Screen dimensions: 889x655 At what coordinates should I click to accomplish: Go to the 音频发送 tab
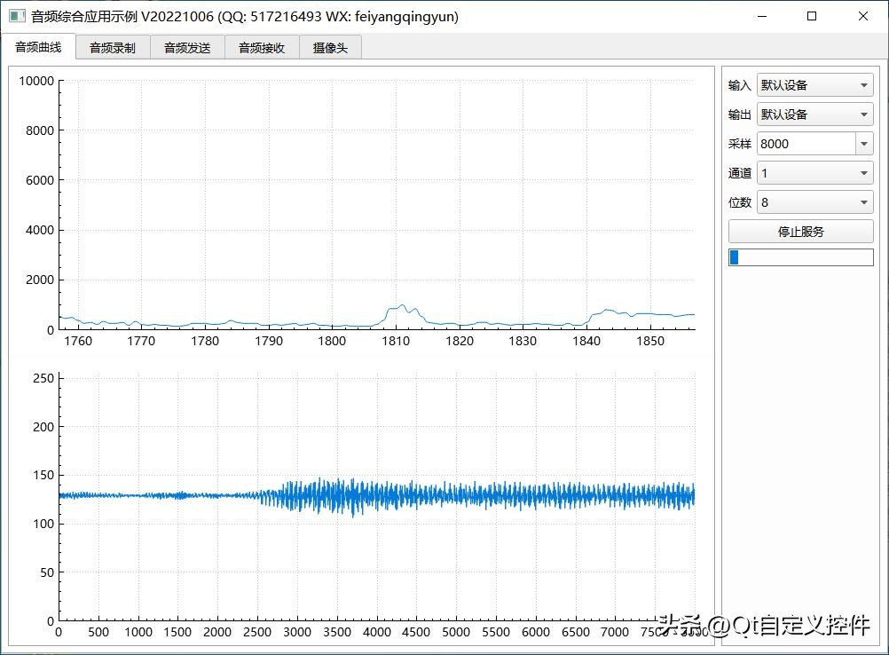(187, 48)
